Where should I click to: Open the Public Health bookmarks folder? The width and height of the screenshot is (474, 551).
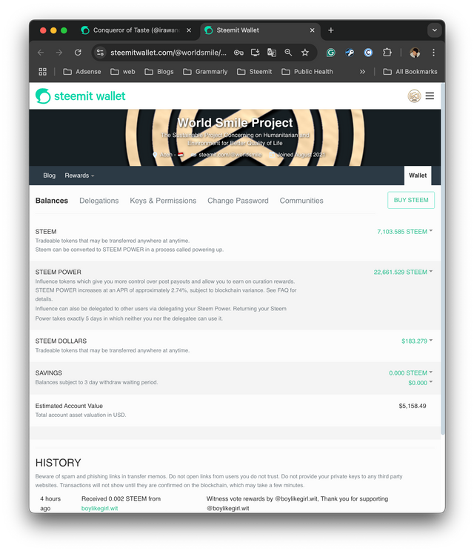(307, 72)
